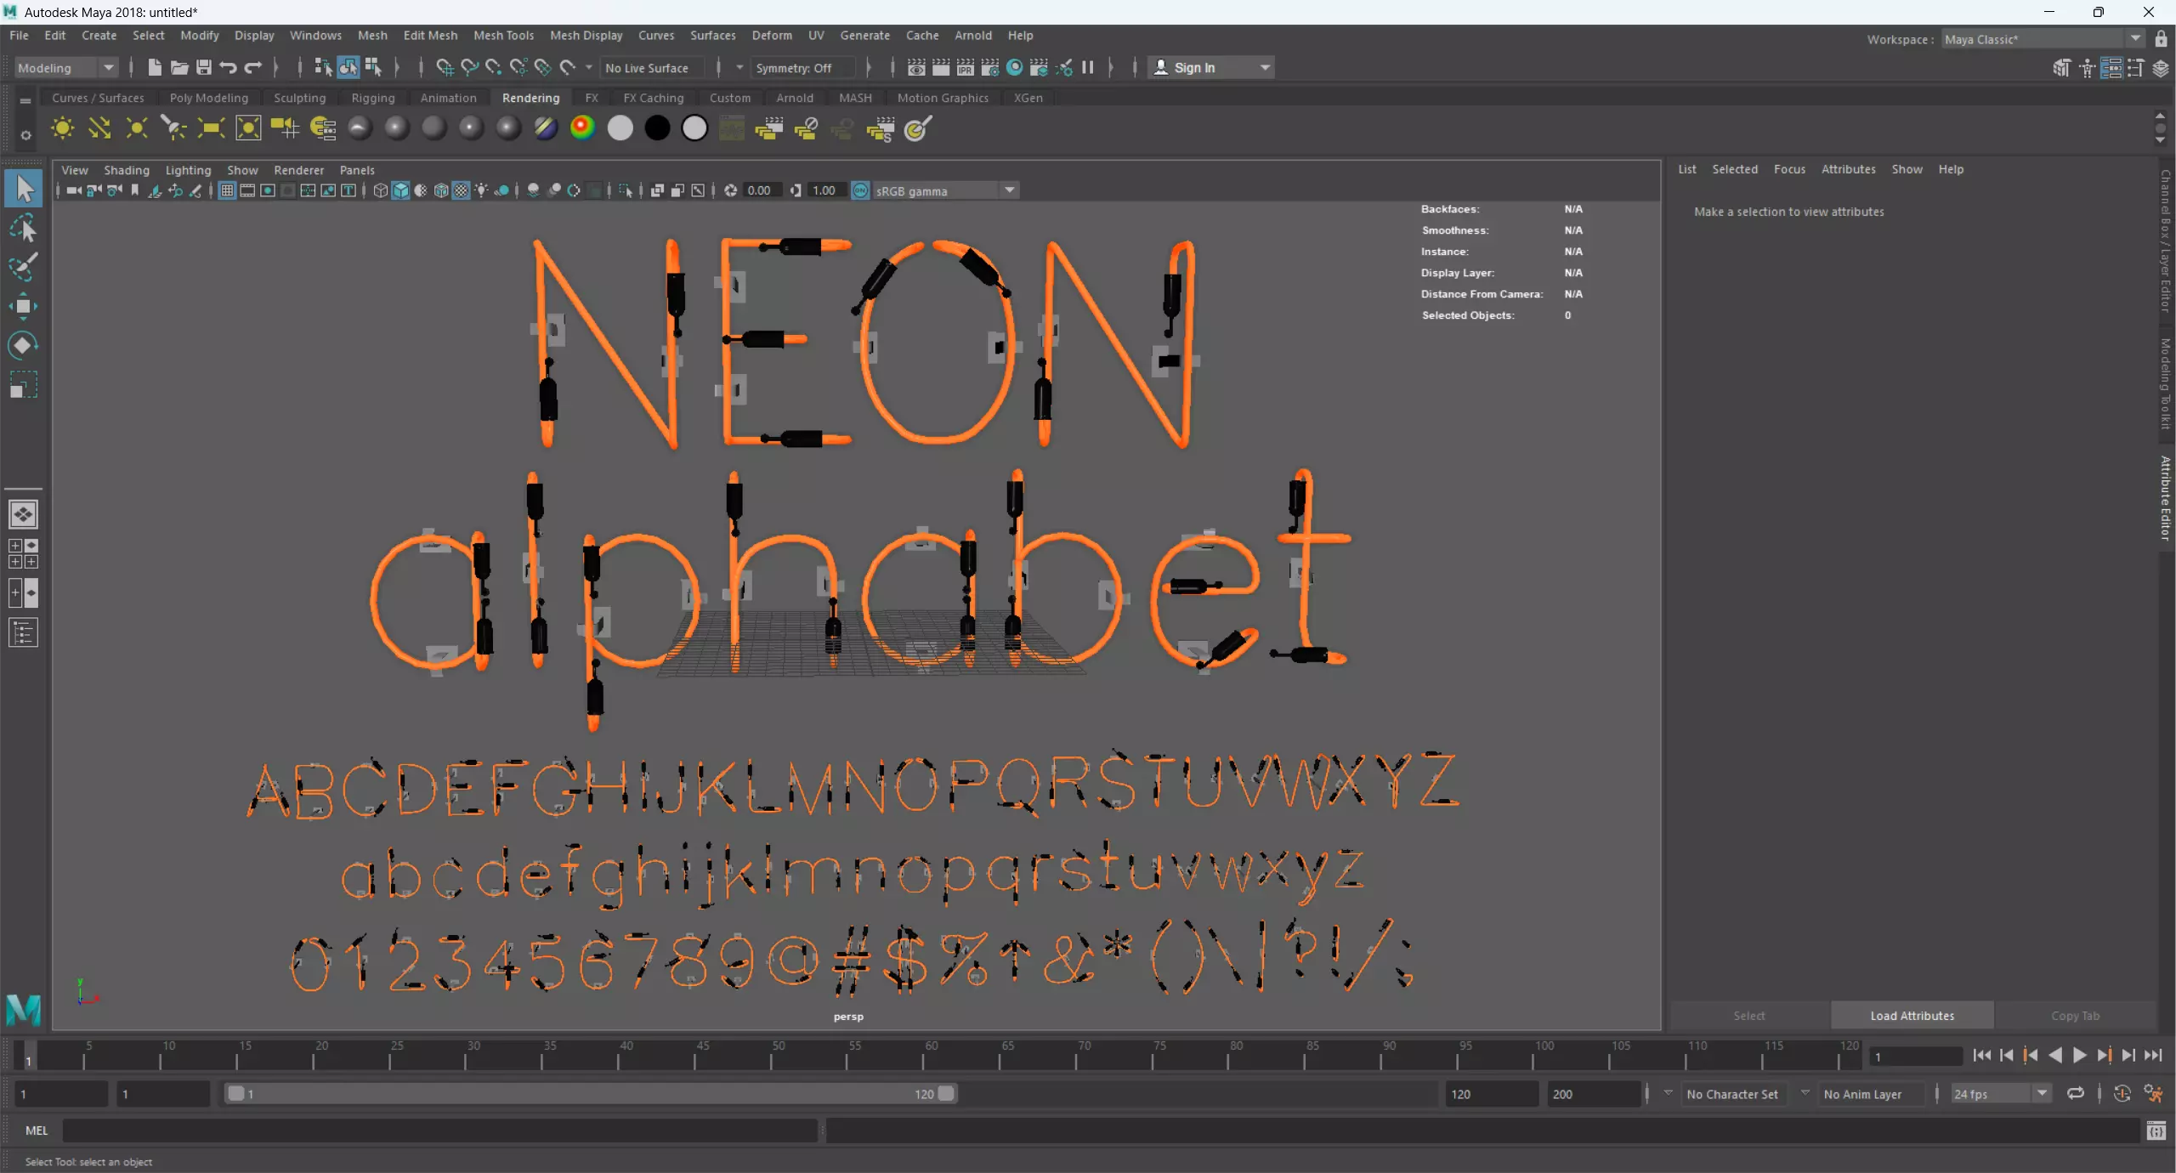Toggle the Attribute Editor panel icon
Image resolution: width=2176 pixels, height=1173 pixels.
click(x=2111, y=68)
